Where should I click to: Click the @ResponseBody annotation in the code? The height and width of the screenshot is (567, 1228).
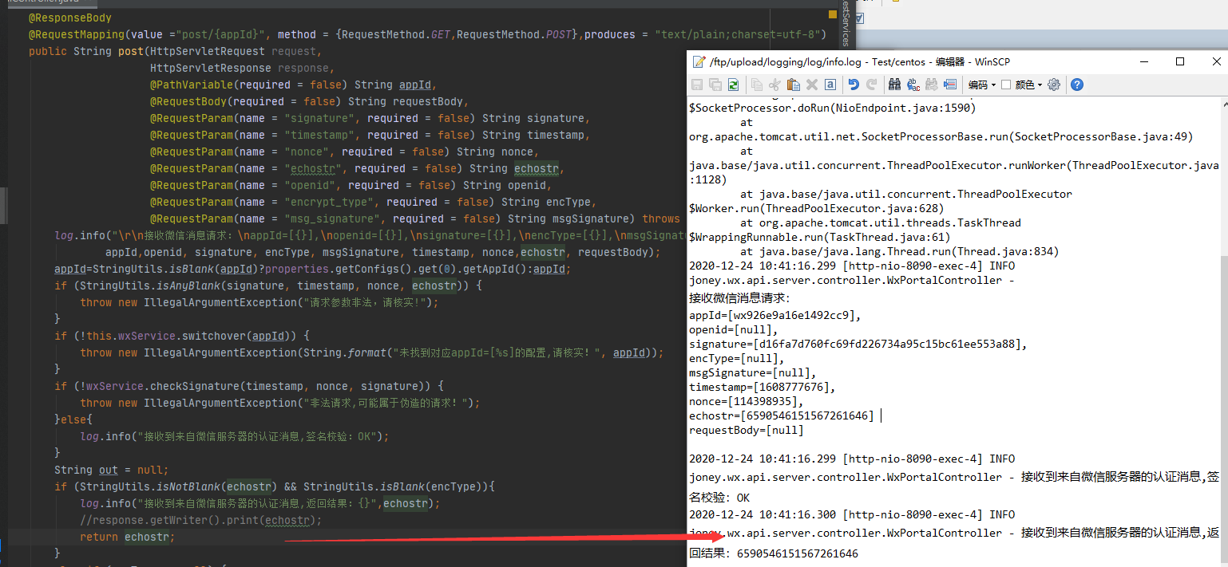coord(70,18)
